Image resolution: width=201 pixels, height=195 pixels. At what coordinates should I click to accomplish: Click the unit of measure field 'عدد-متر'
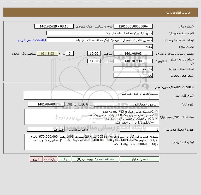(46, 129)
